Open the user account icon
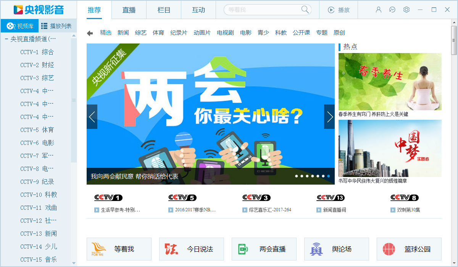This screenshot has height=267, width=458. pyautogui.click(x=379, y=10)
